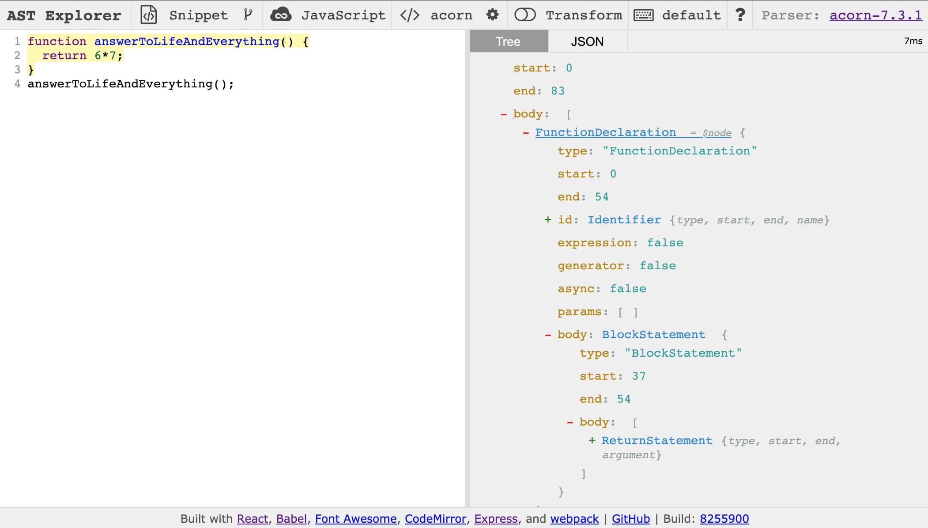Click type "FunctionDeclaration" string value
928x528 pixels.
pos(680,151)
